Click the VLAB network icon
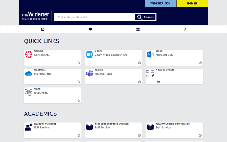The width and height of the screenshot is (227, 142). 29,92
